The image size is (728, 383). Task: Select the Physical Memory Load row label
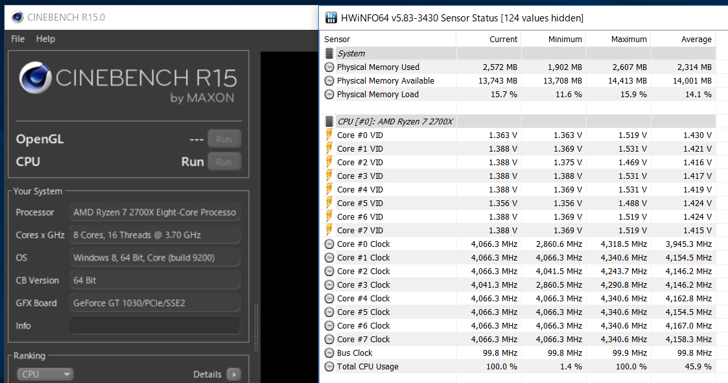click(377, 94)
